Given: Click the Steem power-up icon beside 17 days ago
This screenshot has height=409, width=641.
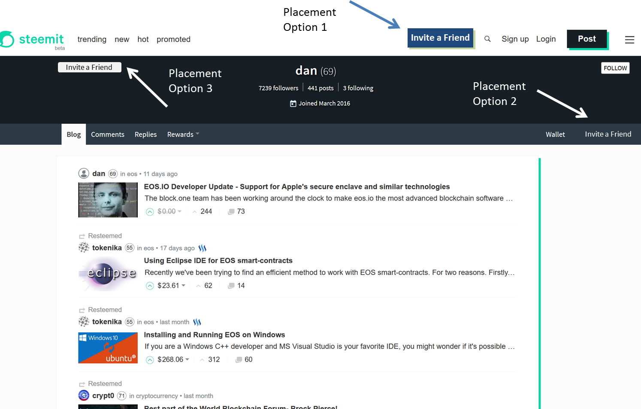Looking at the screenshot, I should (203, 248).
